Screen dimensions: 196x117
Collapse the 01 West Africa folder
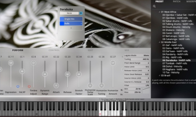159,12
